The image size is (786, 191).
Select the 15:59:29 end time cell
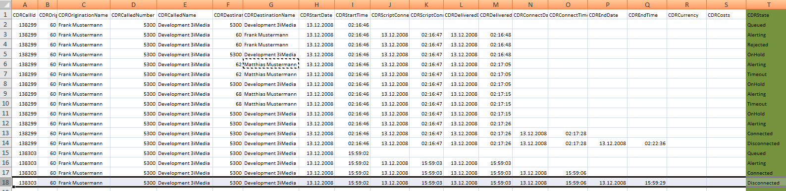click(647, 183)
